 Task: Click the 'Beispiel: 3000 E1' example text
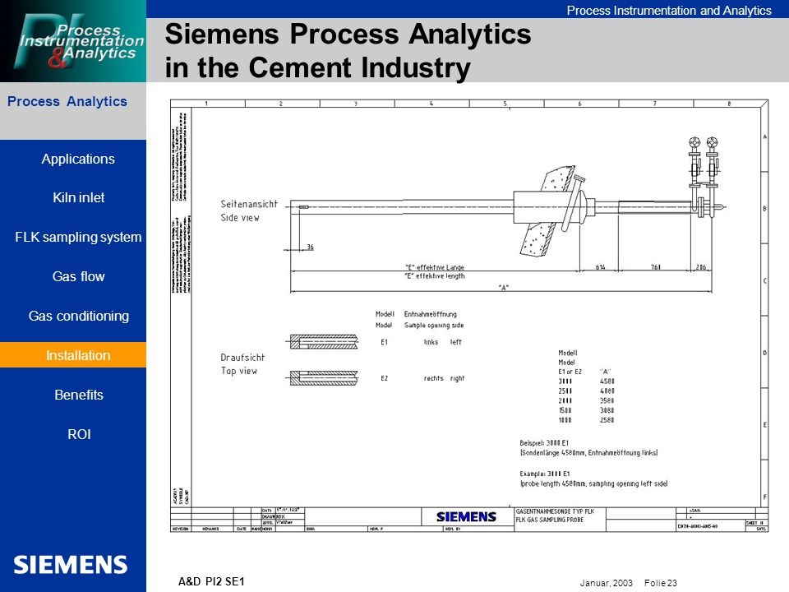544,443
